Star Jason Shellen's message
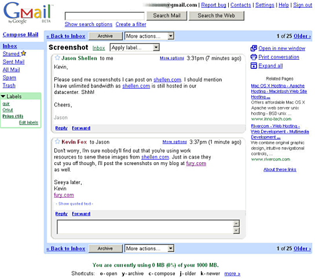Image resolution: width=315 pixels, height=278 pixels. pos(57,58)
